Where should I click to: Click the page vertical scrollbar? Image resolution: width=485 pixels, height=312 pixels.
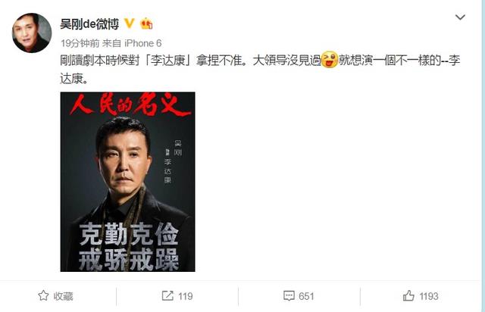coord(483,156)
